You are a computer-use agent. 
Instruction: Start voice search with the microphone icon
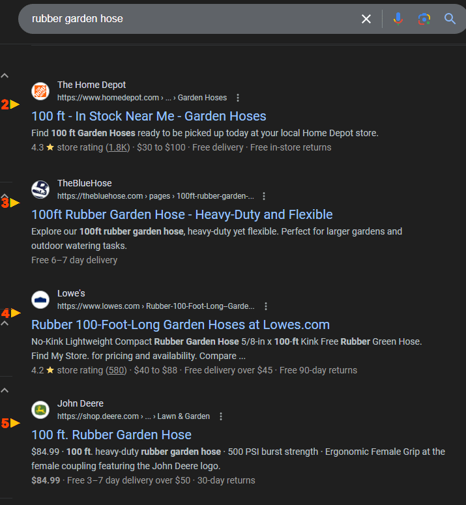(x=398, y=19)
